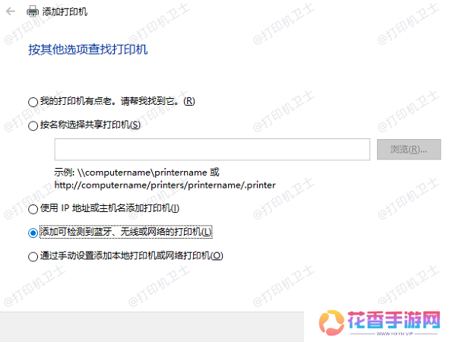Go back using the left arrow icon
This screenshot has height=342, width=456.
(11, 11)
